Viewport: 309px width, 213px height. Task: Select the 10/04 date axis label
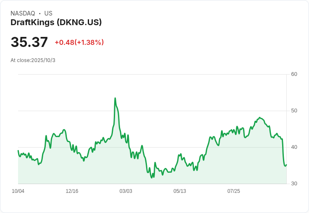[18, 191]
